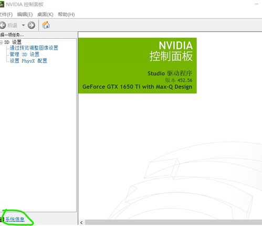
Task: Click the Back arrow icon
Action: pos(3,25)
